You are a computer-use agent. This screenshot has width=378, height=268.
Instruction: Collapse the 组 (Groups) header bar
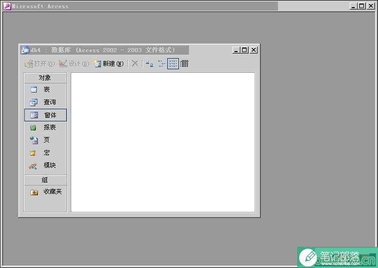pos(45,180)
